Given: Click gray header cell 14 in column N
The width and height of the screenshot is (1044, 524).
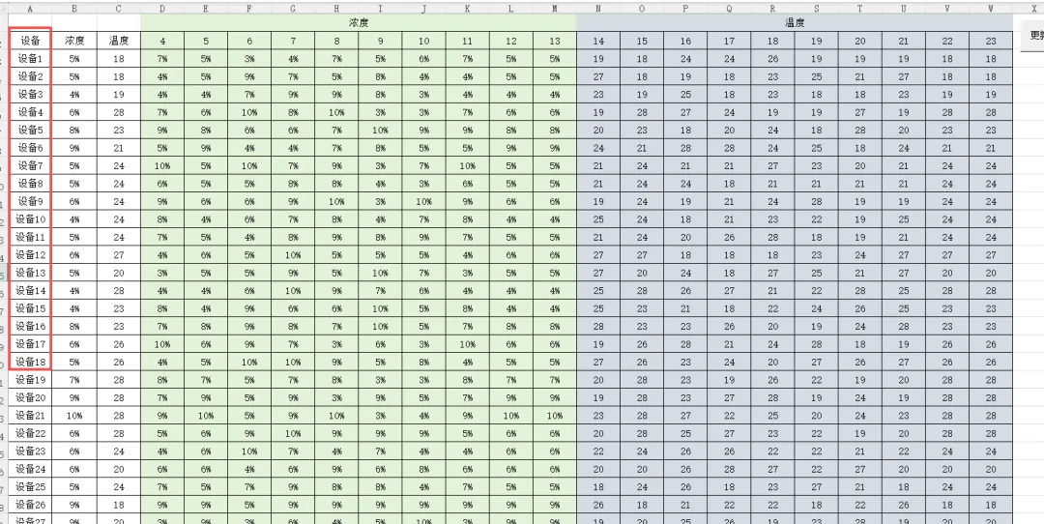Looking at the screenshot, I should [x=598, y=41].
